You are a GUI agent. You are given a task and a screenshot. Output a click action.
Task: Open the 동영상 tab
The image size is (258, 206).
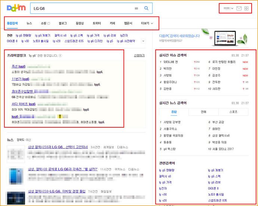(80, 23)
